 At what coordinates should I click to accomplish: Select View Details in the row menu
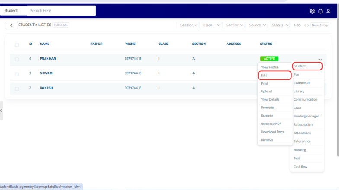(270, 99)
